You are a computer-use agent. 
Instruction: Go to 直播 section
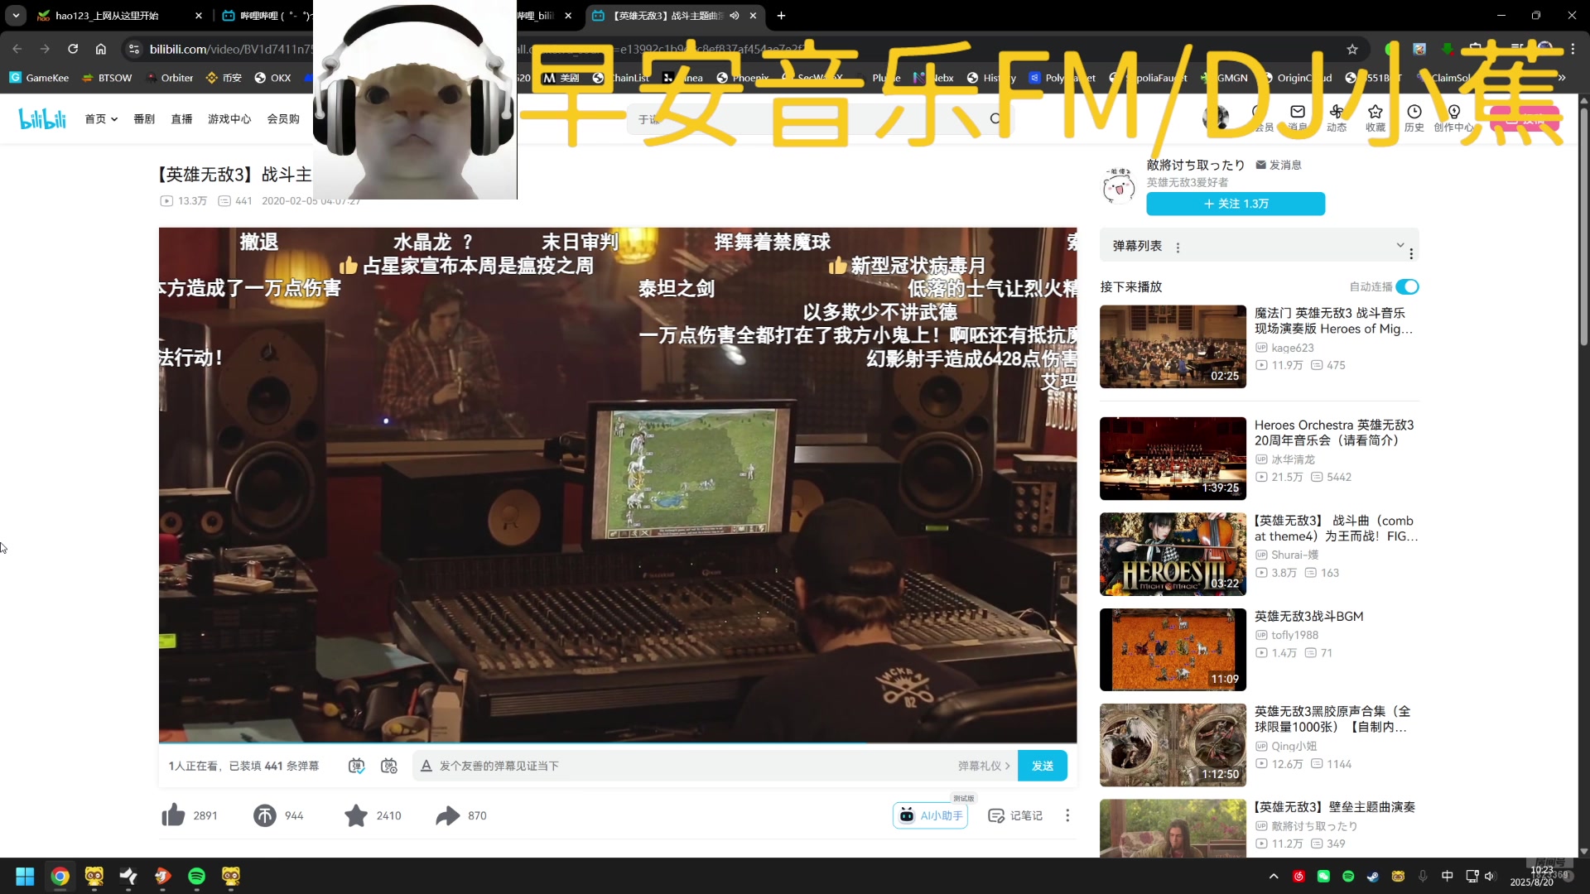point(181,119)
